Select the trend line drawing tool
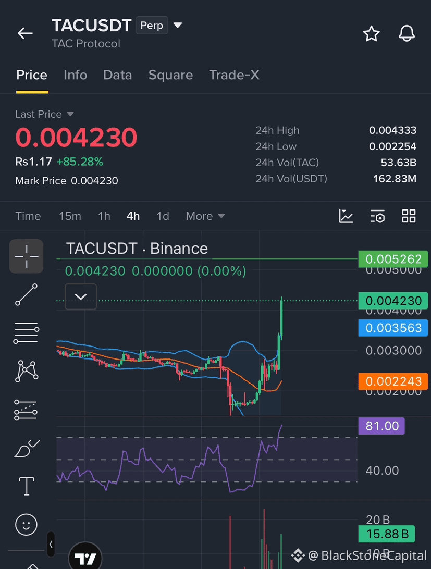Screen dimensions: 431x569 click(26, 295)
